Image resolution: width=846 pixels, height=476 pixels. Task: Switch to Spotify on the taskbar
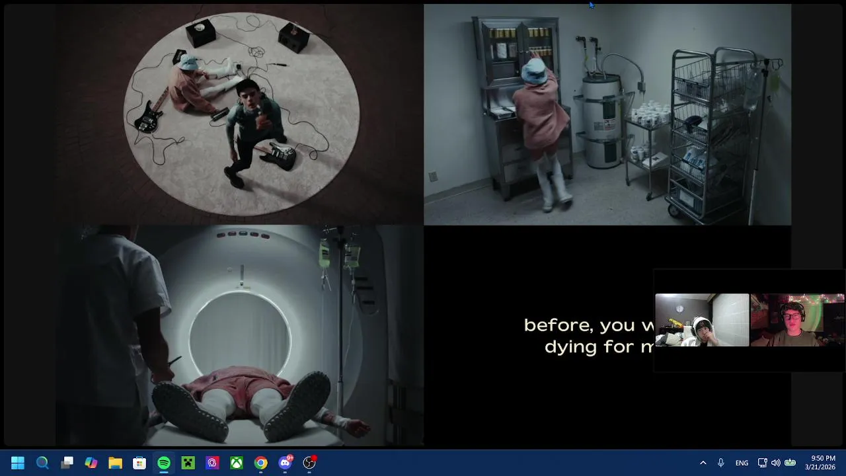coord(164,463)
